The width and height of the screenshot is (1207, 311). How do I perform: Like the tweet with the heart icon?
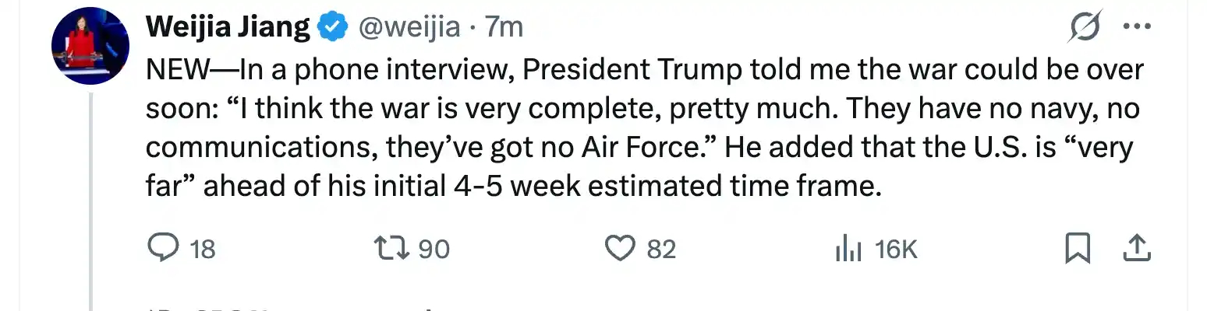(620, 249)
